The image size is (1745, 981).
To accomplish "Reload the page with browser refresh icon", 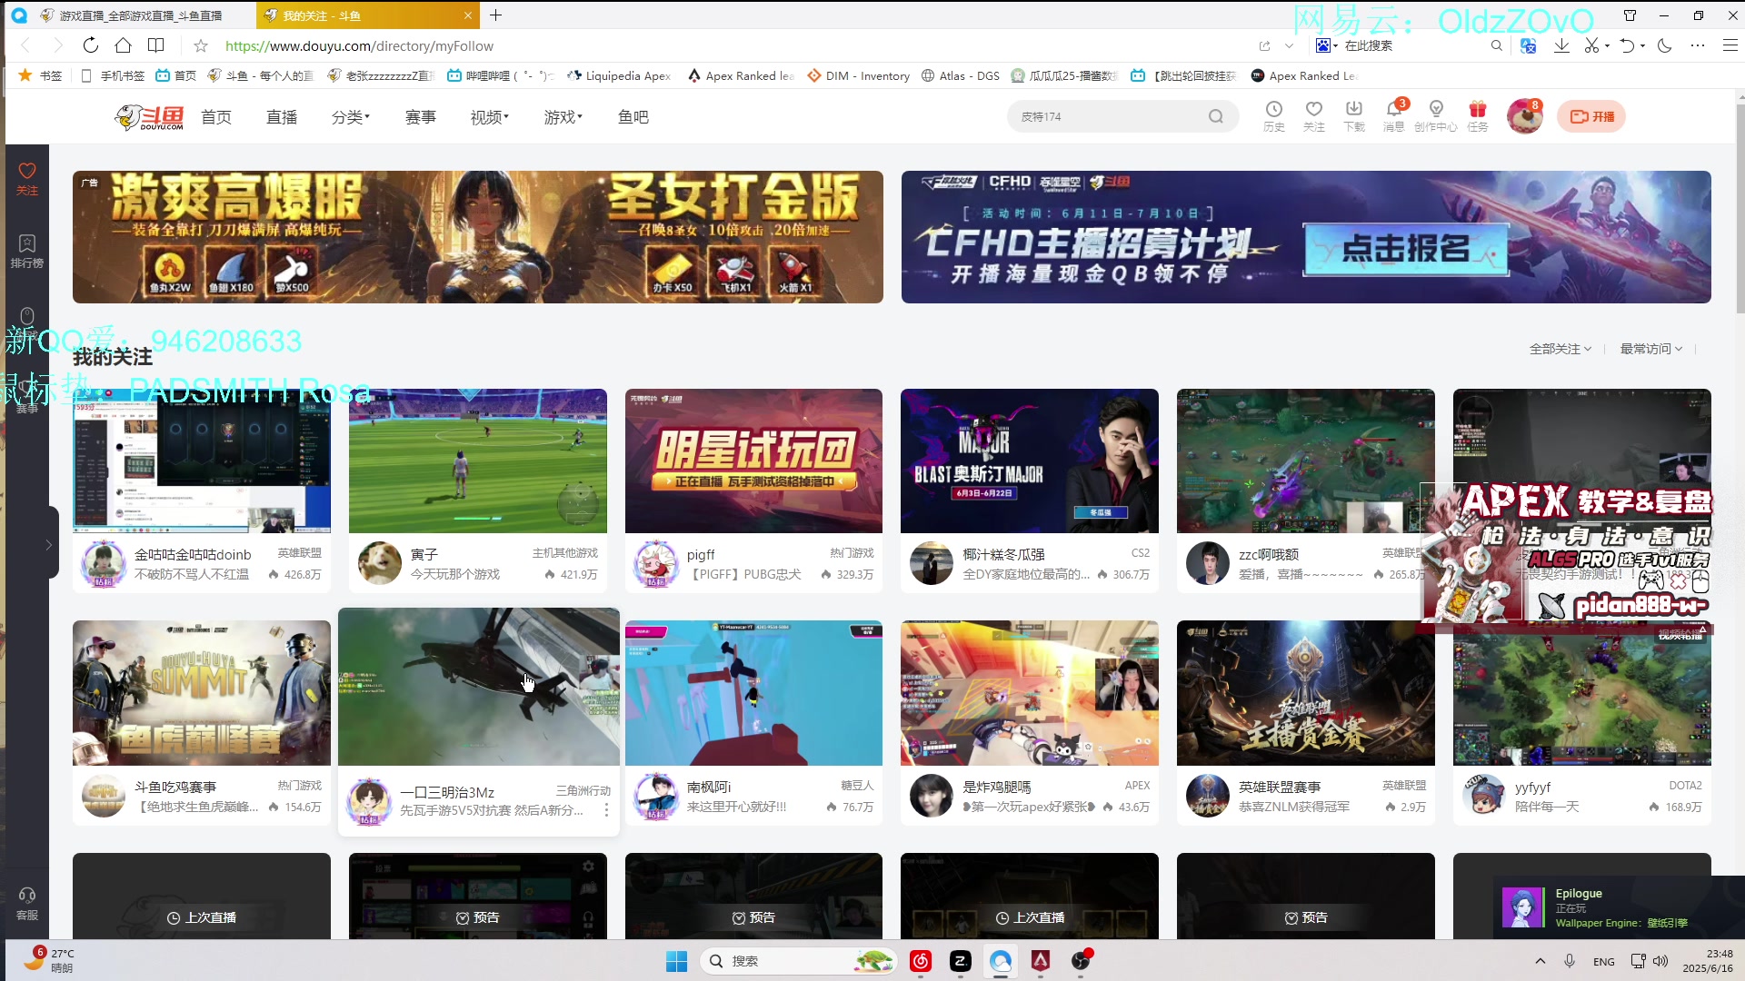I will [x=90, y=45].
